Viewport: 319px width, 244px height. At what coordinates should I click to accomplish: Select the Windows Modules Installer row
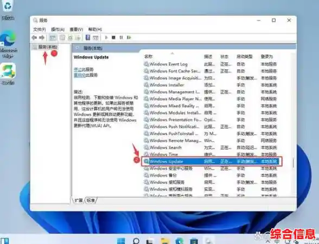coord(210,113)
